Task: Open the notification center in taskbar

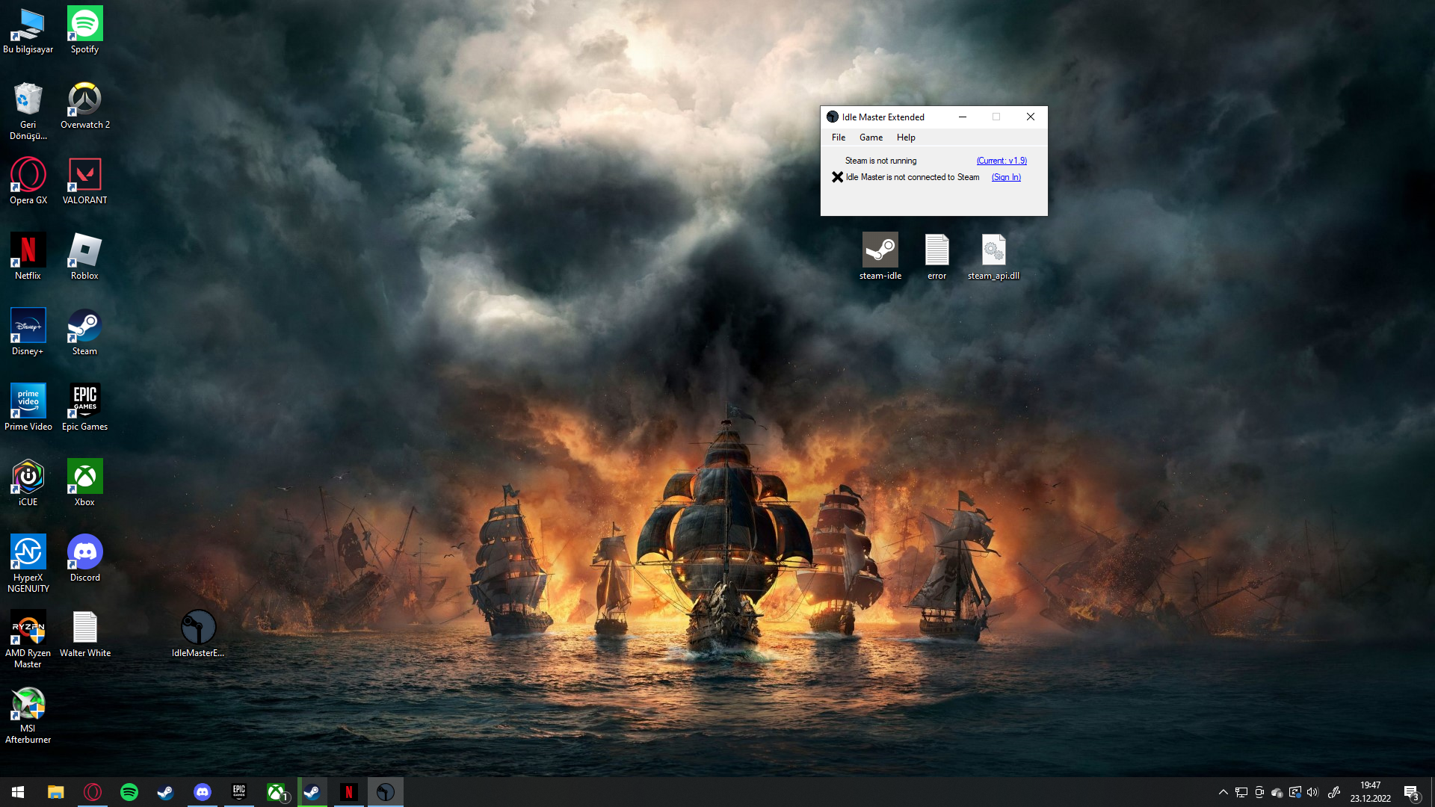Action: 1411,792
